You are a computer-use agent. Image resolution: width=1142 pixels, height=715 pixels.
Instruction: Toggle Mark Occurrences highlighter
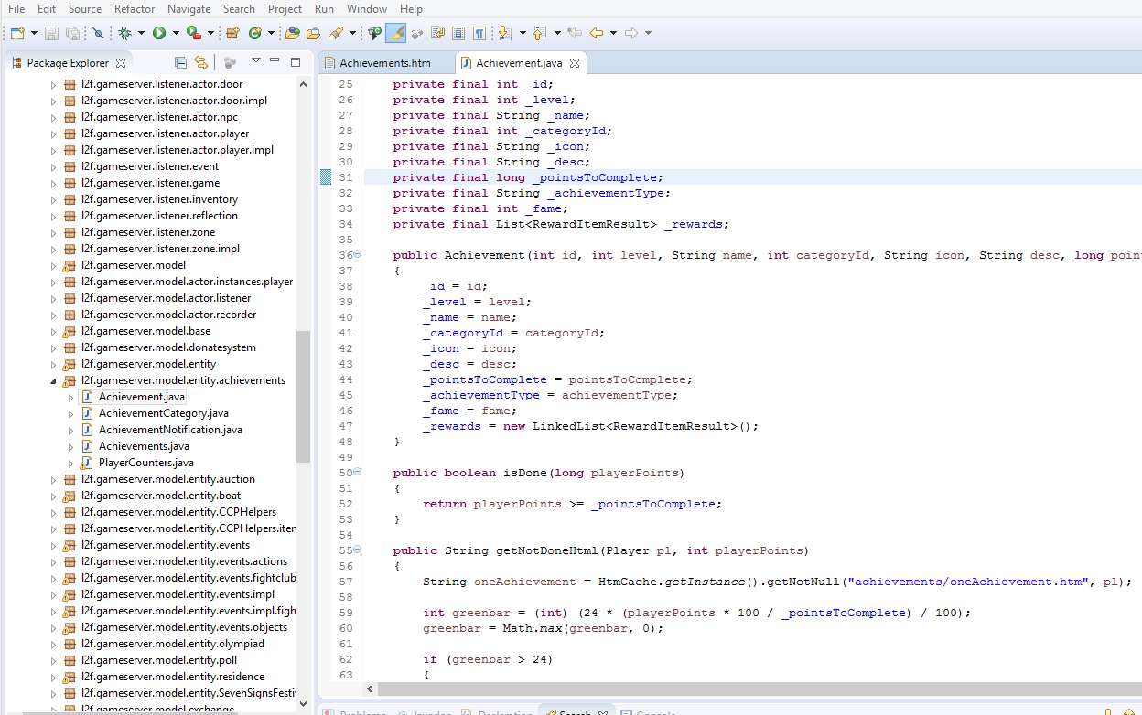395,33
